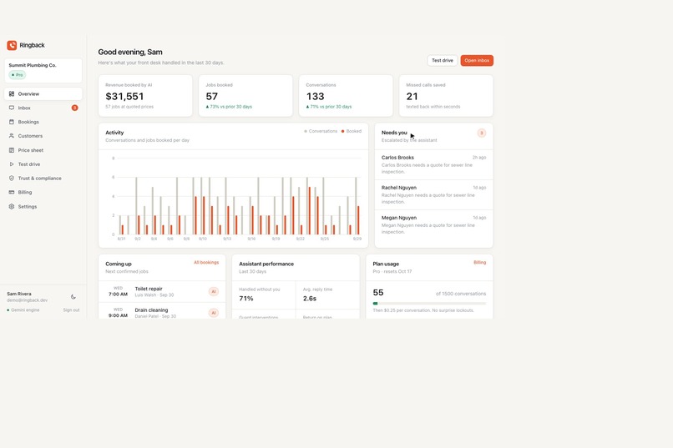
Task: Follow the All bookings link
Action: point(206,262)
